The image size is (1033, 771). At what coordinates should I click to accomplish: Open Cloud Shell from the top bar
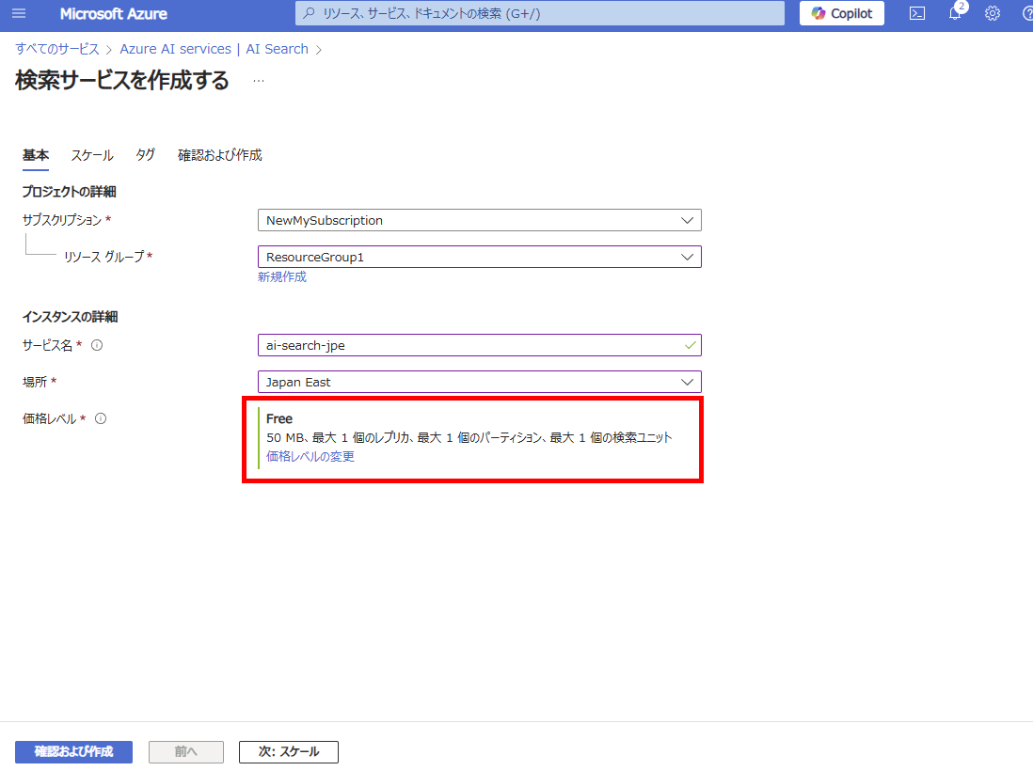click(916, 14)
